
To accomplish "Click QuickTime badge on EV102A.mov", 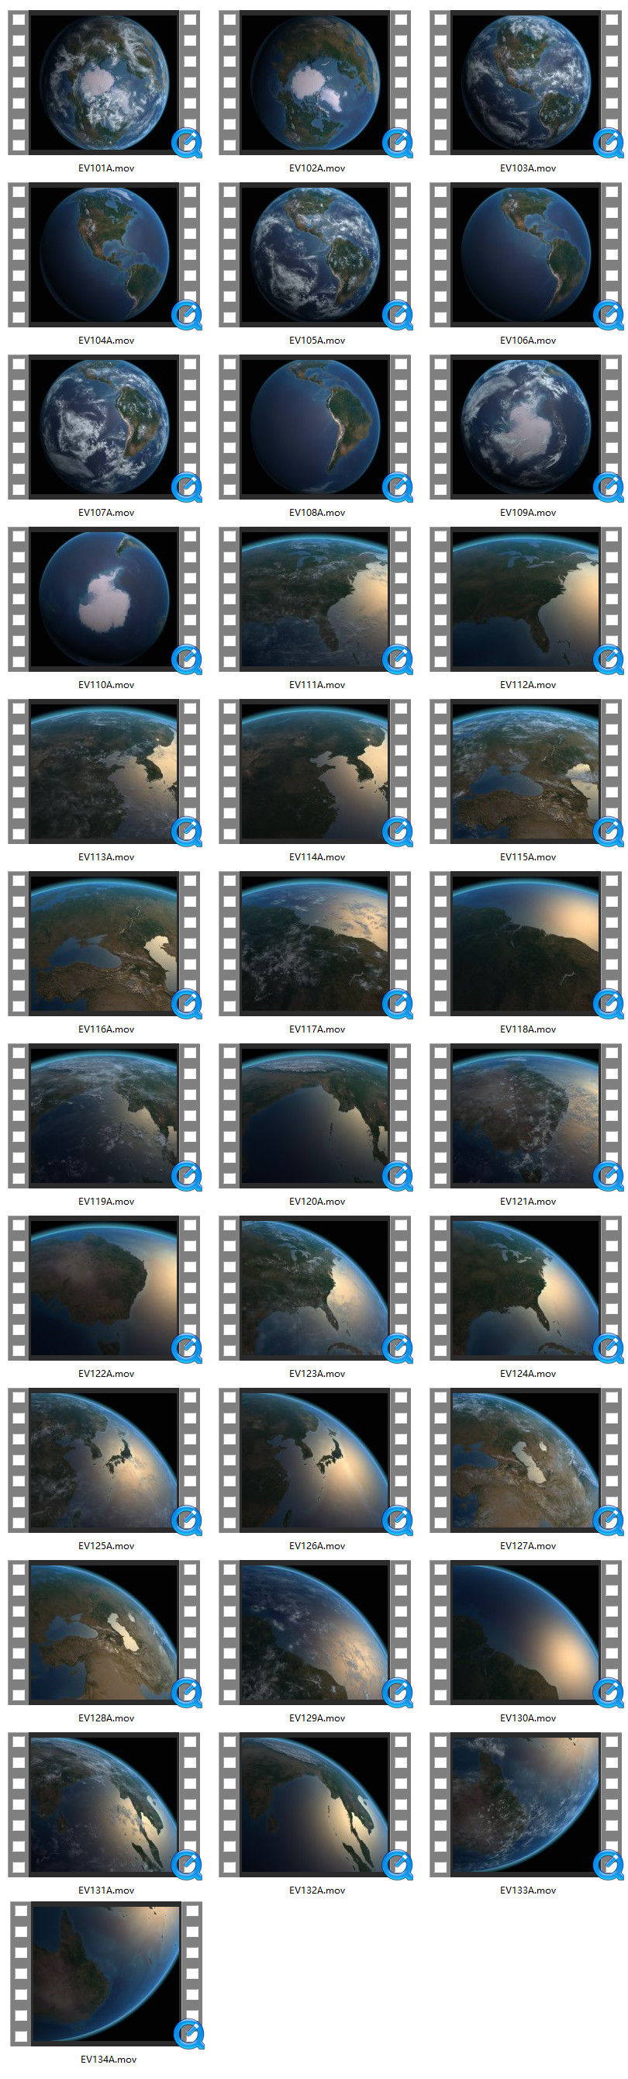I will [398, 143].
